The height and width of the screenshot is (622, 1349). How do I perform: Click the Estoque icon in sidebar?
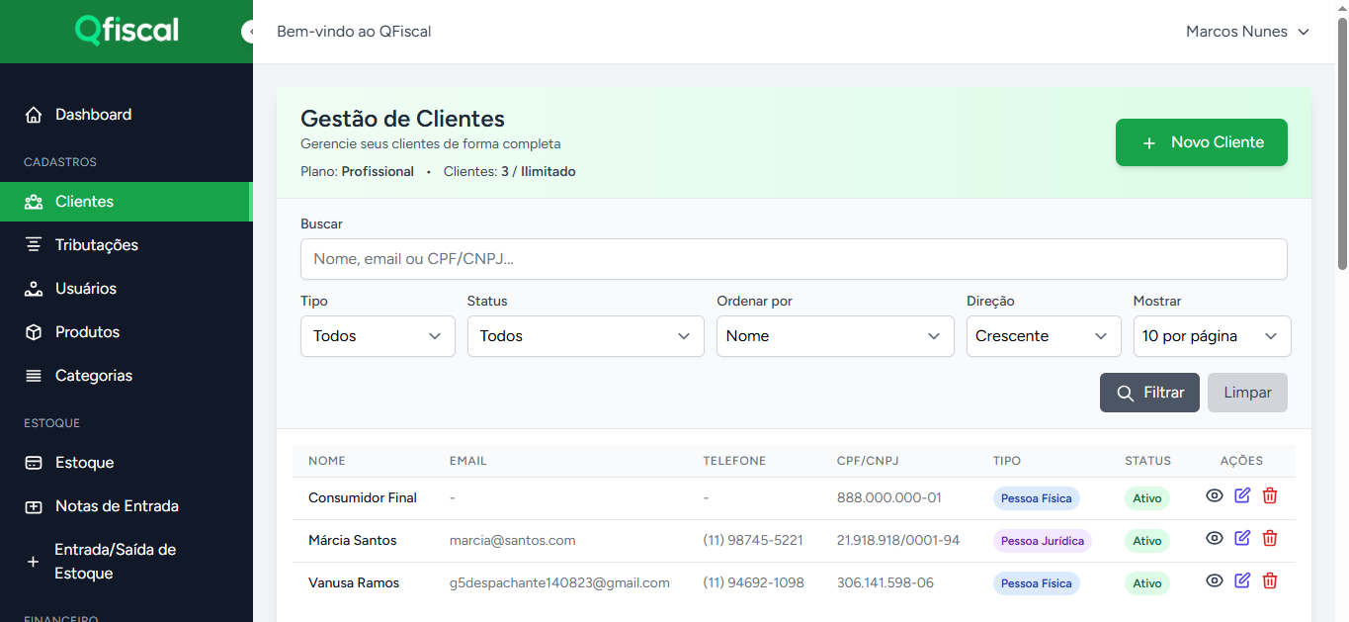point(34,463)
